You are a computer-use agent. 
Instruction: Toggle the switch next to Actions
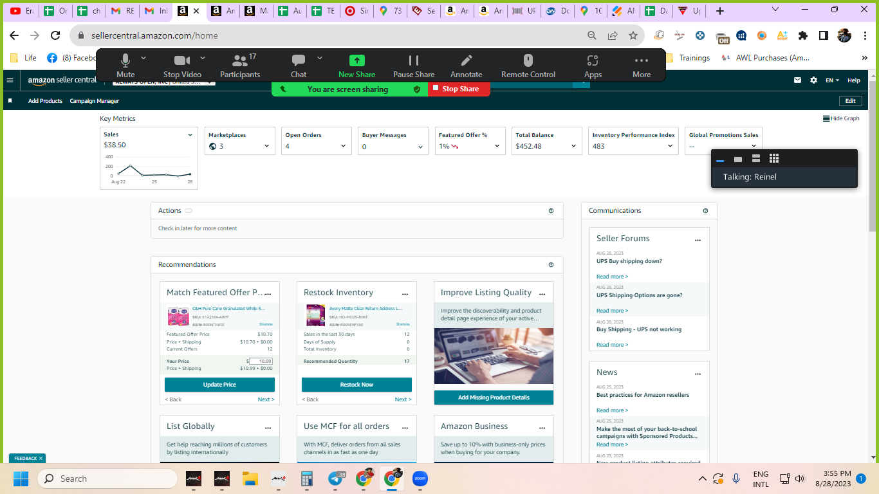189,211
